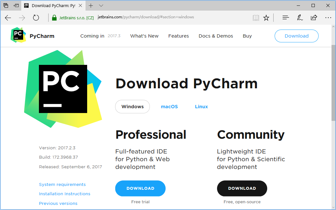Open the Buy nav item
Viewport: 336px width, 210px height.
[x=247, y=36]
